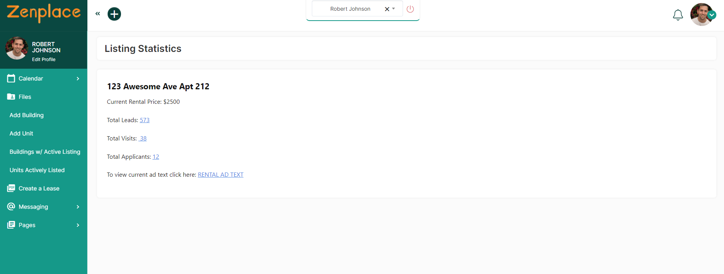Click the green plus add button
724x274 pixels.
coord(114,14)
